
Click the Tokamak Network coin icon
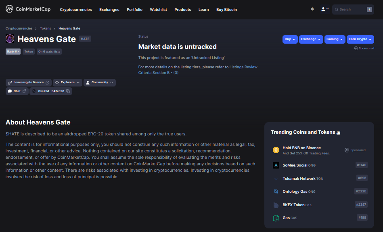pos(276,178)
